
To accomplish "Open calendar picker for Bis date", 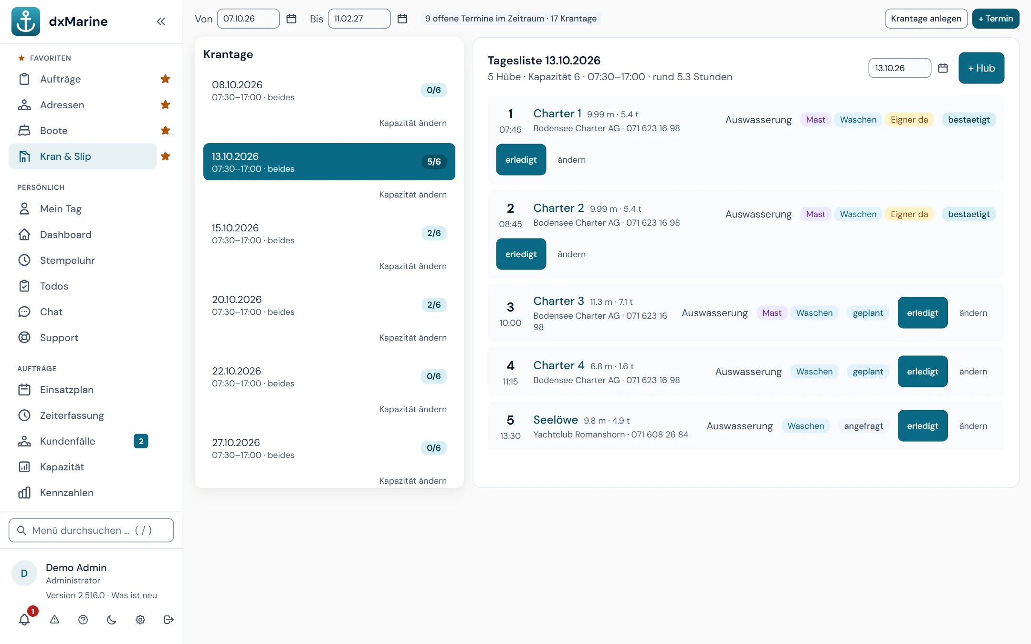I will [402, 19].
